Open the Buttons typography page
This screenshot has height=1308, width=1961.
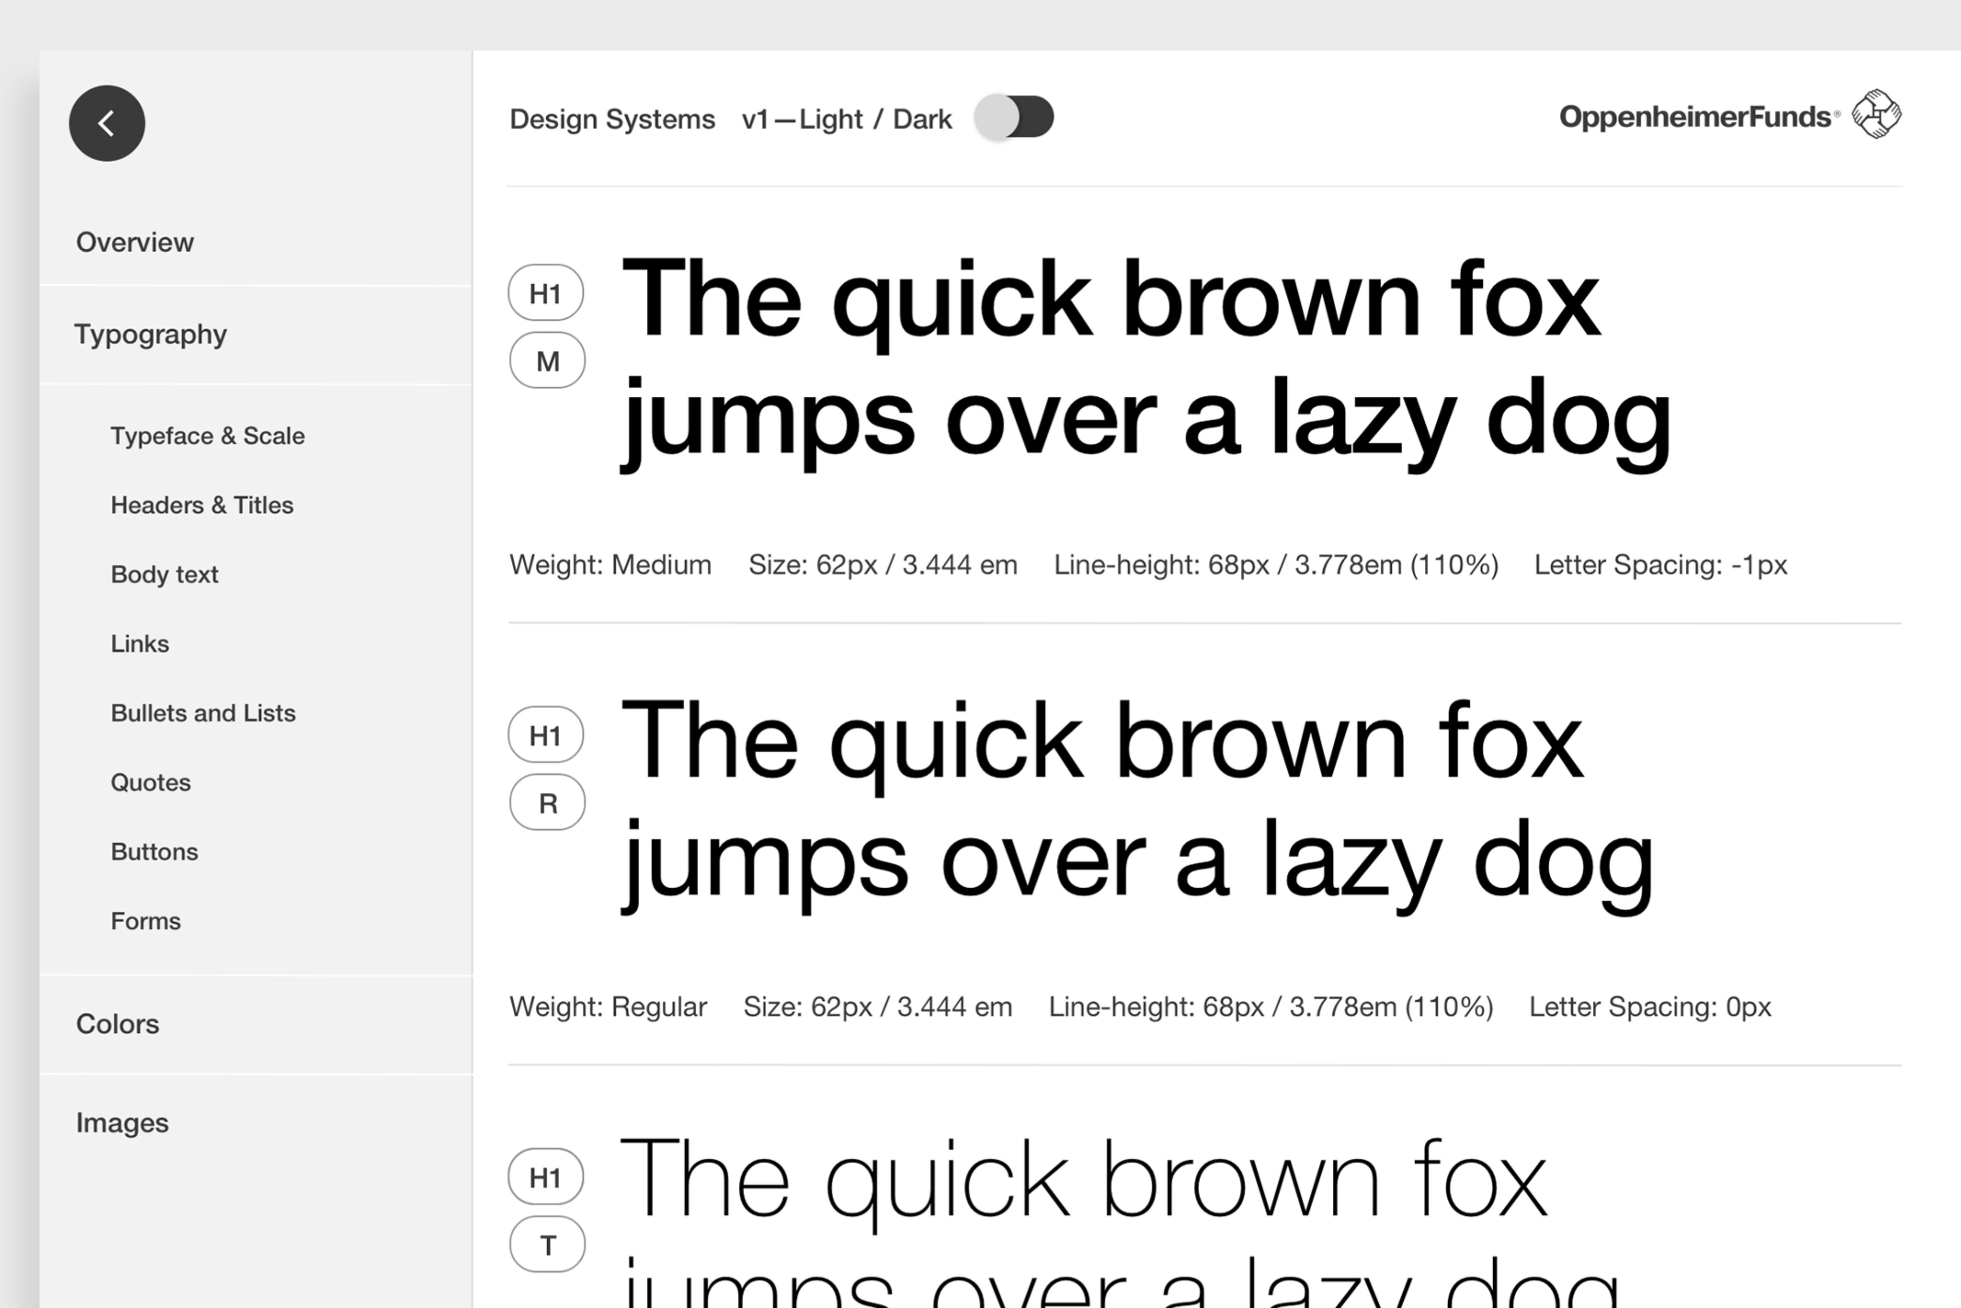point(154,851)
